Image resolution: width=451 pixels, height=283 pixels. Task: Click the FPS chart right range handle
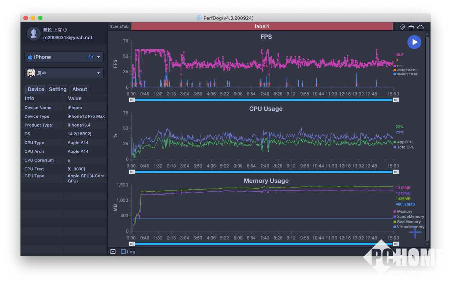click(x=396, y=100)
